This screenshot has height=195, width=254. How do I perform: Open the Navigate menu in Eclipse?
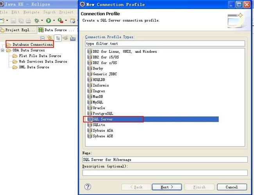pos(31,12)
